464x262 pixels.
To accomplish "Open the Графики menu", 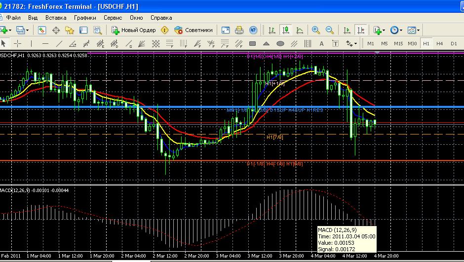I will [x=85, y=17].
